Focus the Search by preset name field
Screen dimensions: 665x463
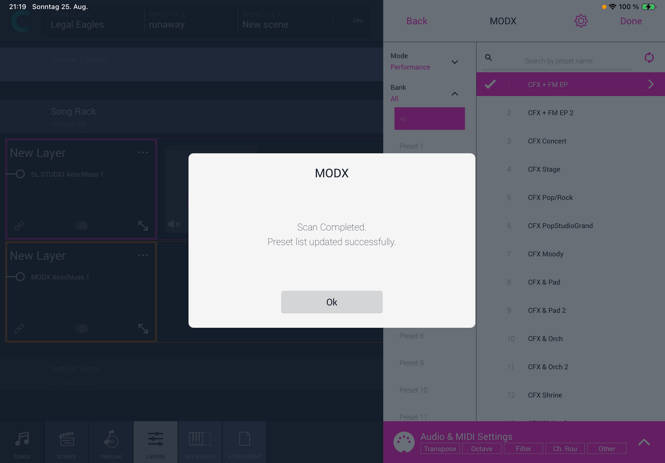tap(558, 61)
